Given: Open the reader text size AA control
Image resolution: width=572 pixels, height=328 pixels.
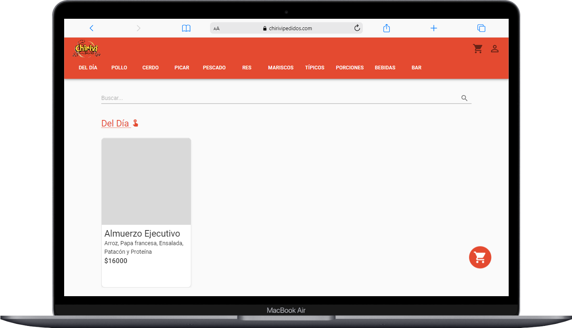Looking at the screenshot, I should pos(217,29).
